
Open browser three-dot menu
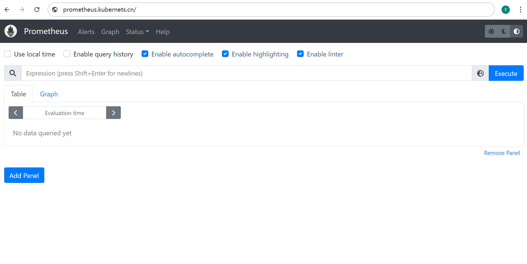[521, 10]
